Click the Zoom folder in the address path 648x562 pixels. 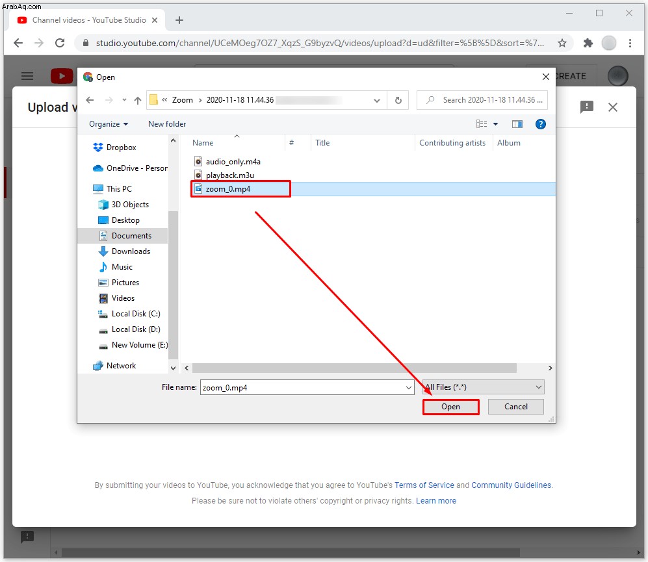(182, 100)
